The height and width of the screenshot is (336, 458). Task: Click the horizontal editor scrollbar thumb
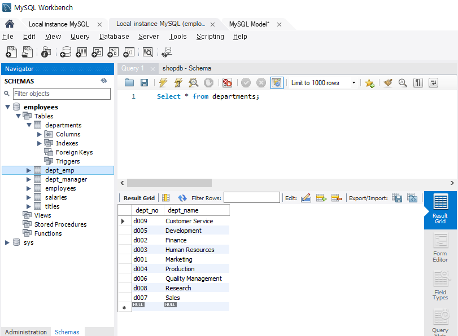[x=169, y=183]
